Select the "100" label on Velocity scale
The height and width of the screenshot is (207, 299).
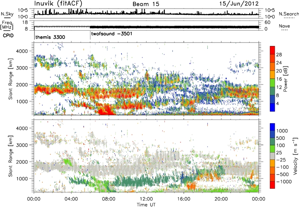(x=281, y=145)
